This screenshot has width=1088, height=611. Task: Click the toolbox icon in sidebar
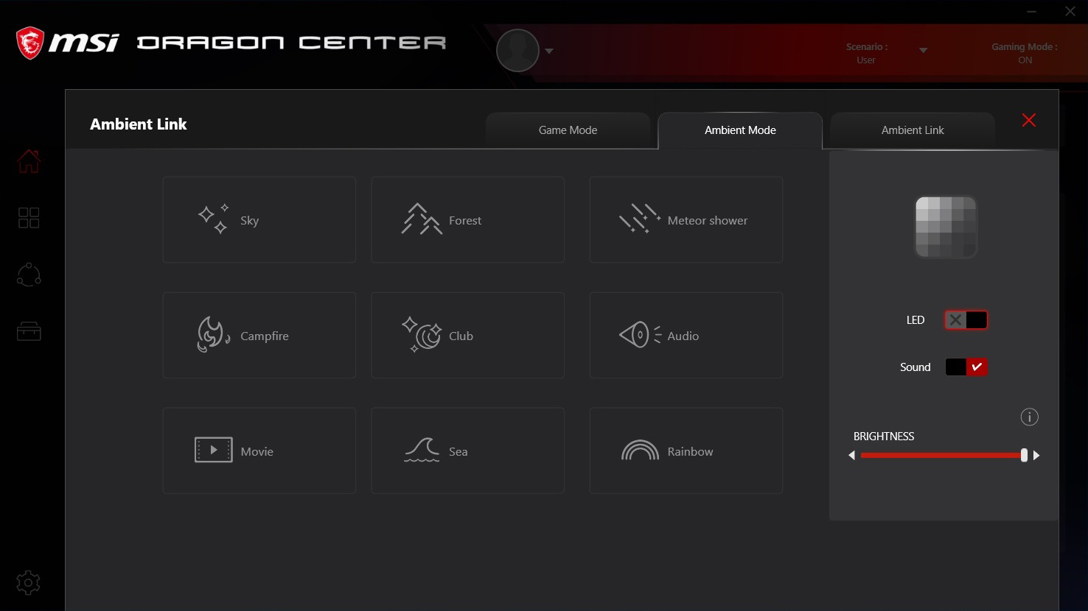click(x=29, y=332)
